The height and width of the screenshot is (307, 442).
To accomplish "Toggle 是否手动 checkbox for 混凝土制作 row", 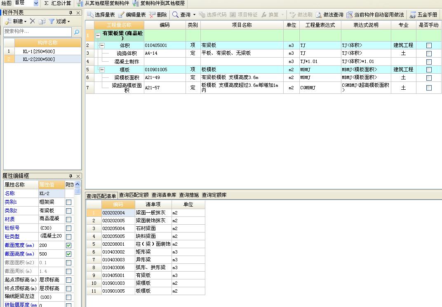I will 429,62.
